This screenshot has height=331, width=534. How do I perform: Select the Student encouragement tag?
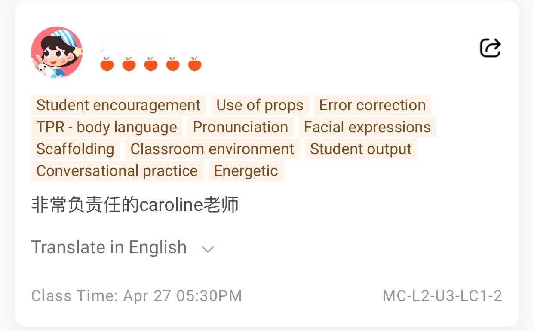118,105
